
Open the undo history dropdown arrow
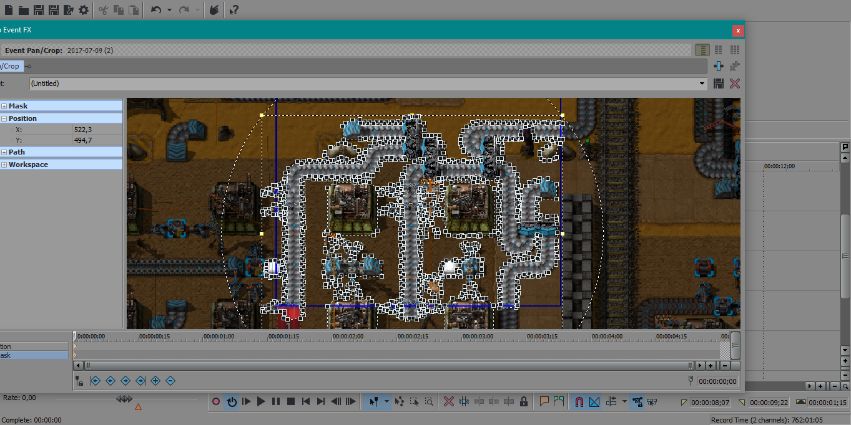169,10
